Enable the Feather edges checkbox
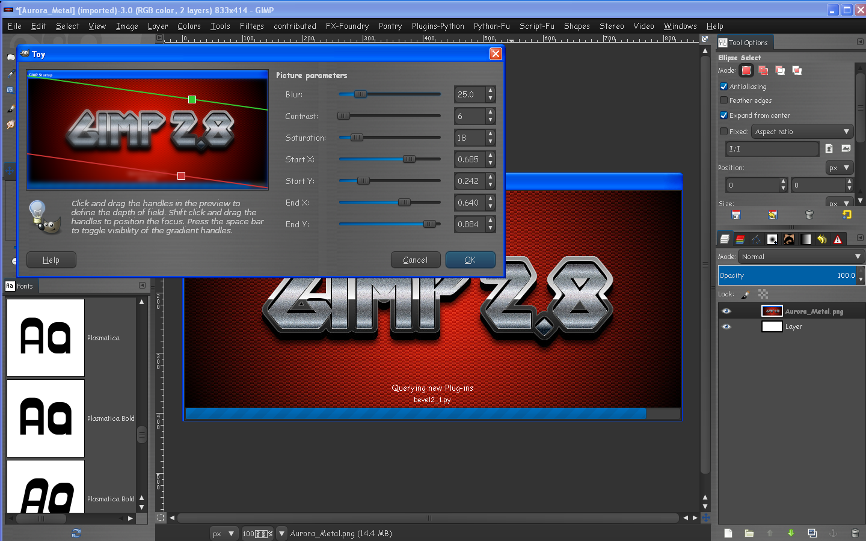The height and width of the screenshot is (541, 866). pos(723,100)
